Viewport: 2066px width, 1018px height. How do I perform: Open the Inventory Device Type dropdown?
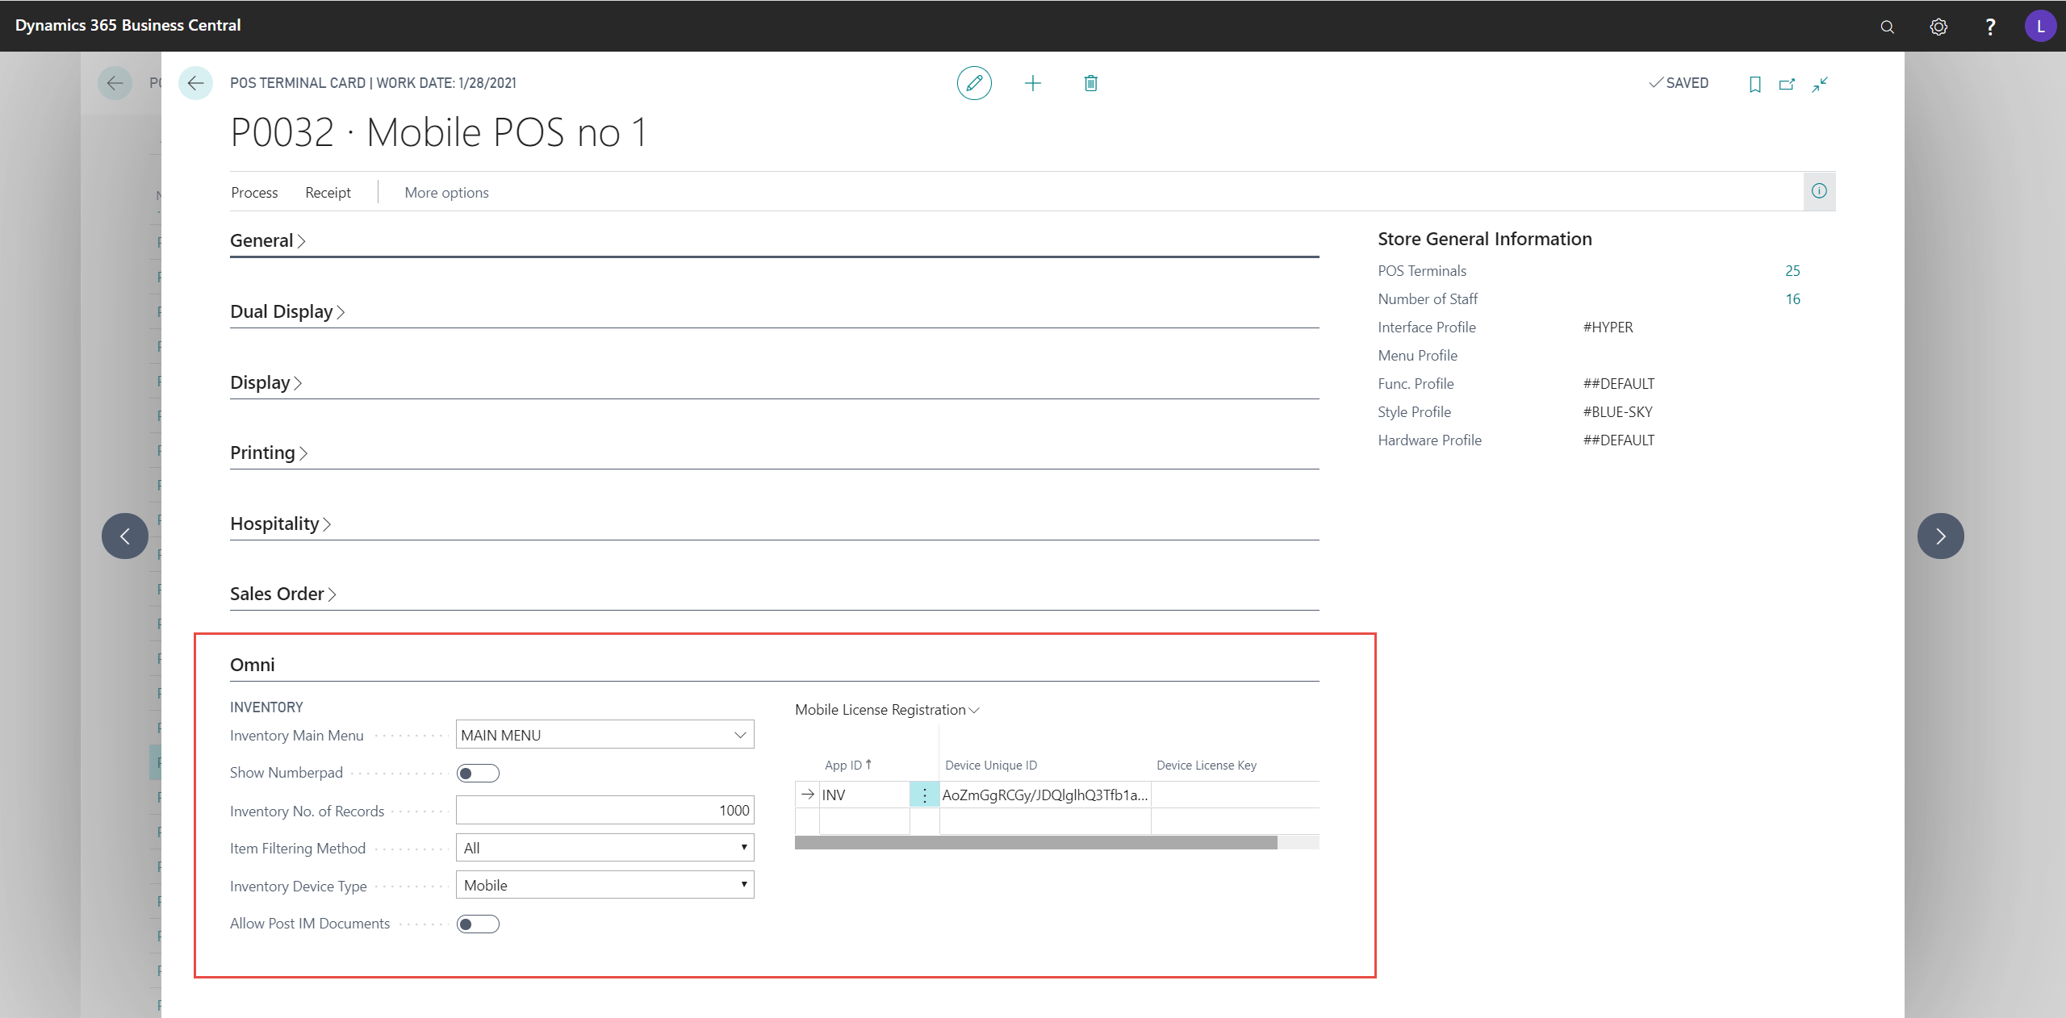point(604,885)
